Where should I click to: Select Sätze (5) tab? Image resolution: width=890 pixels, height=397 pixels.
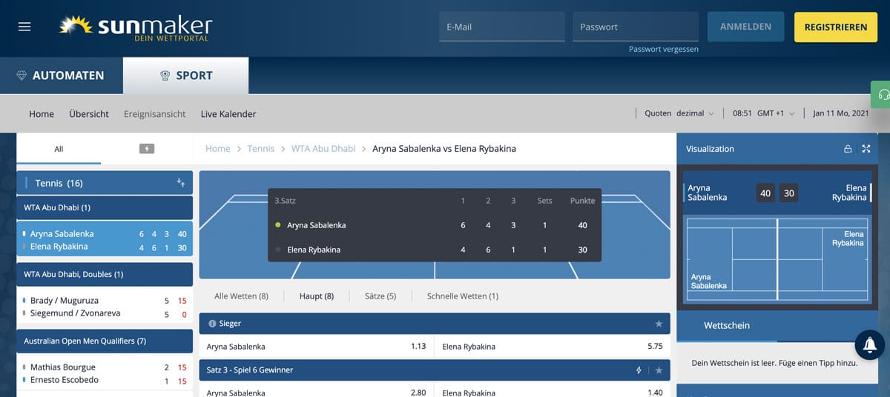pos(380,296)
